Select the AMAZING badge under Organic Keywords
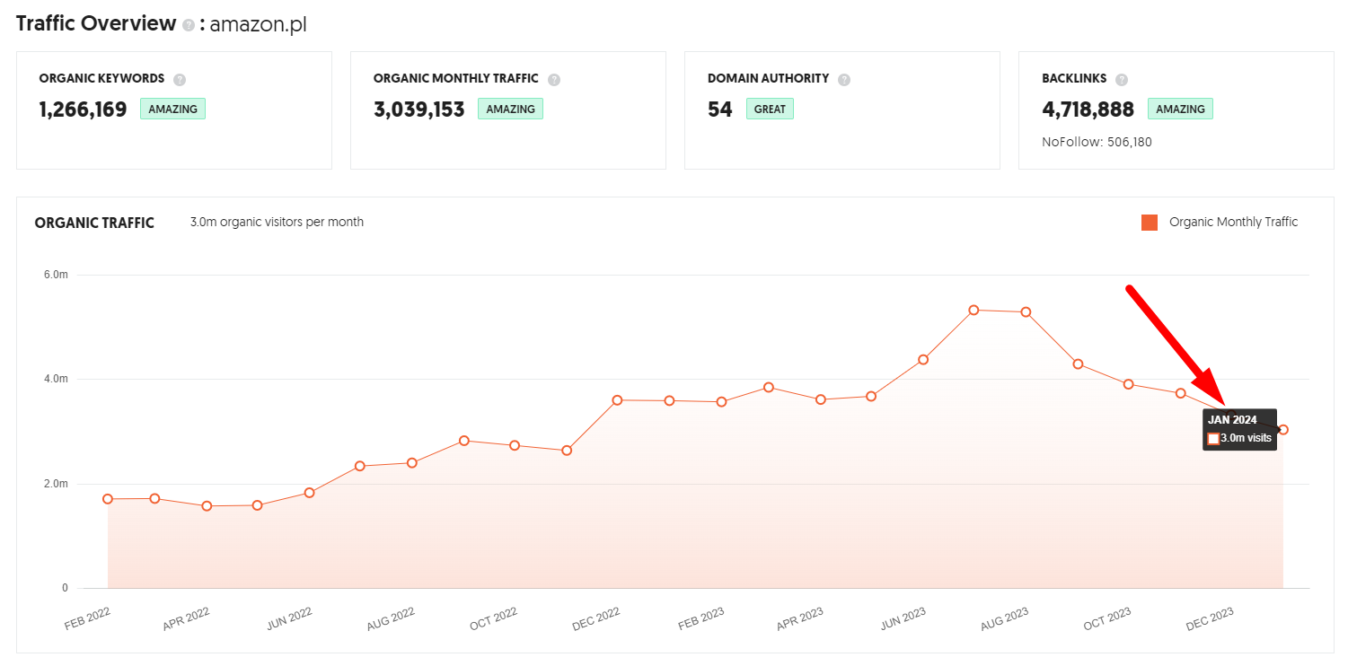The width and height of the screenshot is (1348, 666). tap(172, 109)
